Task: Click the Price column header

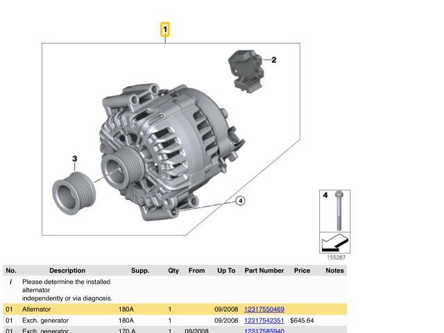Action: [x=302, y=271]
